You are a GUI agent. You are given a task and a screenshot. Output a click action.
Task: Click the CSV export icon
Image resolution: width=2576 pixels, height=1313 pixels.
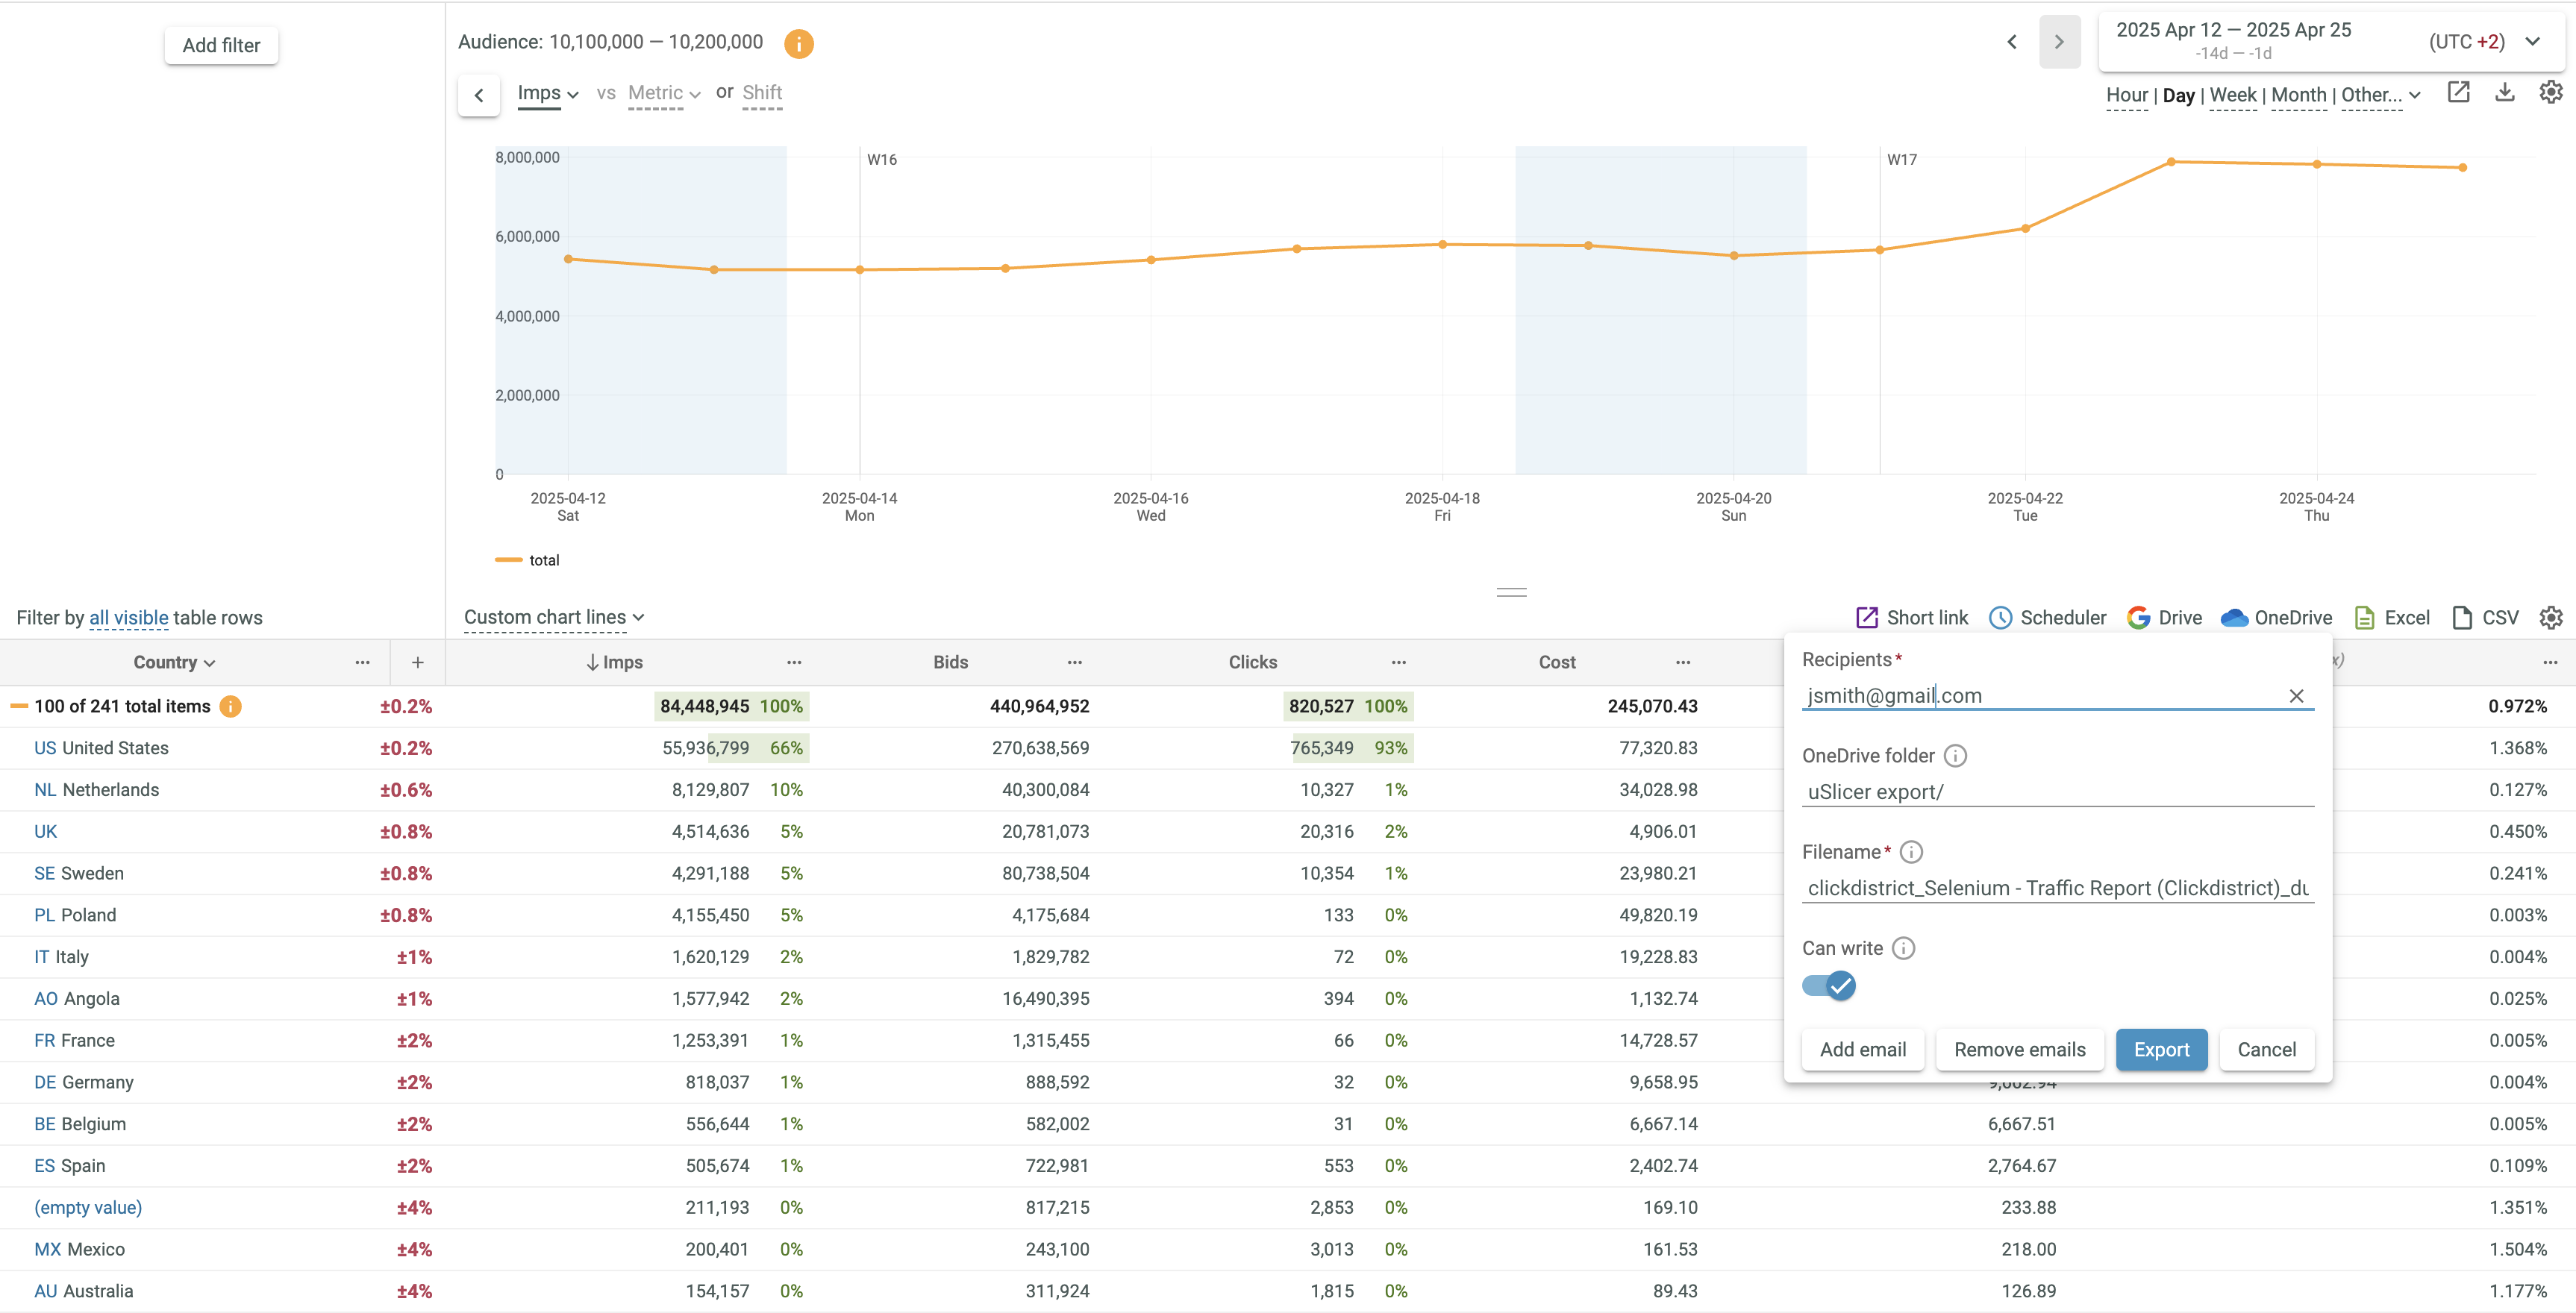2462,618
